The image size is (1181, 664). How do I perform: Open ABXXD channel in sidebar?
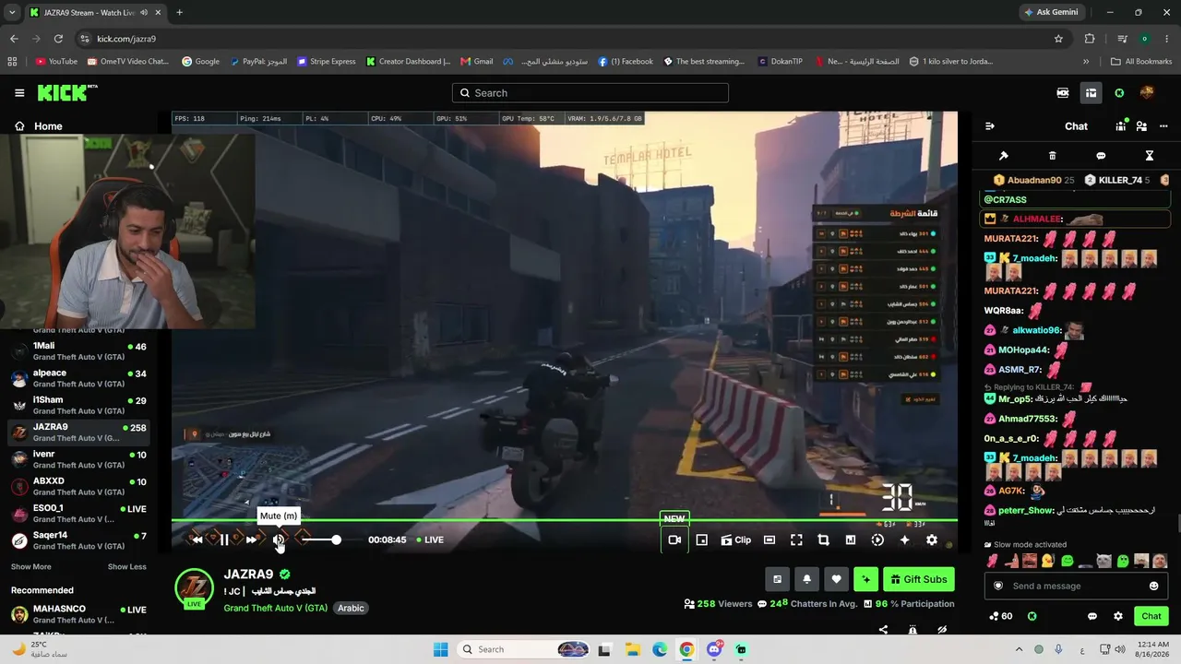pyautogui.click(x=78, y=486)
